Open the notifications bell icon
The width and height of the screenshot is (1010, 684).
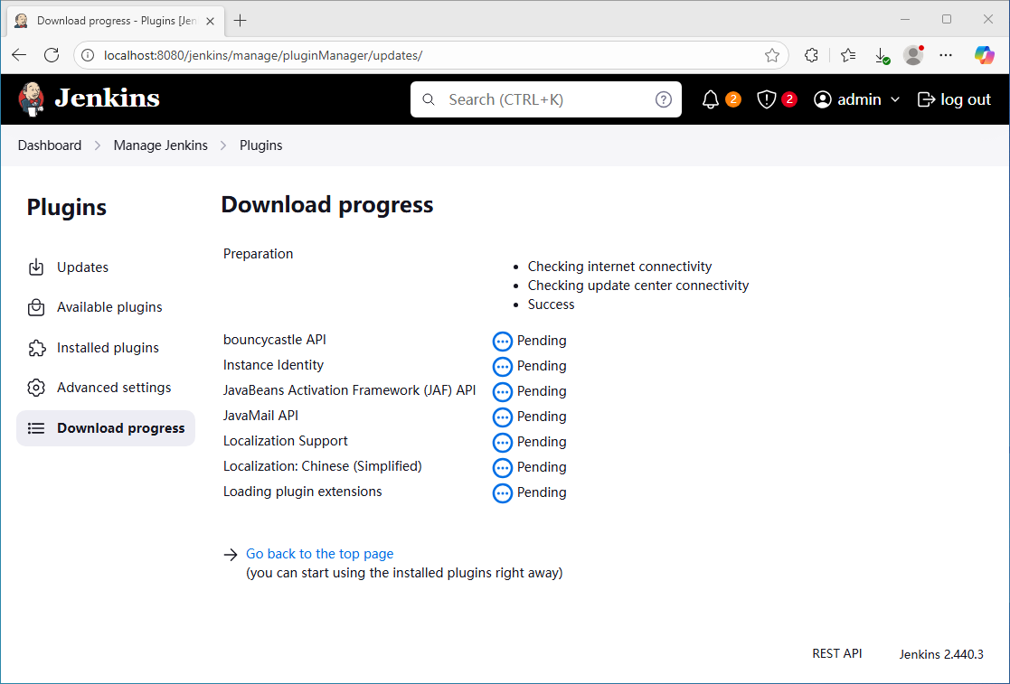(x=711, y=99)
